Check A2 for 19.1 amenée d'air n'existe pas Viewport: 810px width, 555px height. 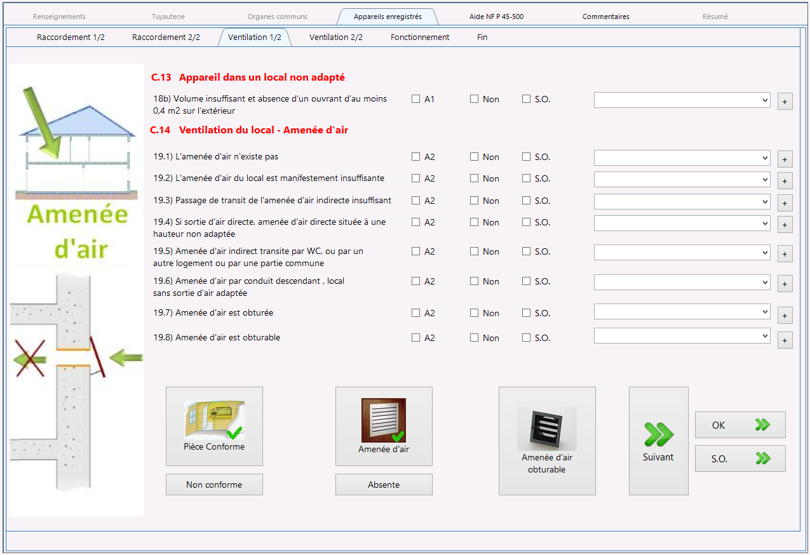coord(416,156)
